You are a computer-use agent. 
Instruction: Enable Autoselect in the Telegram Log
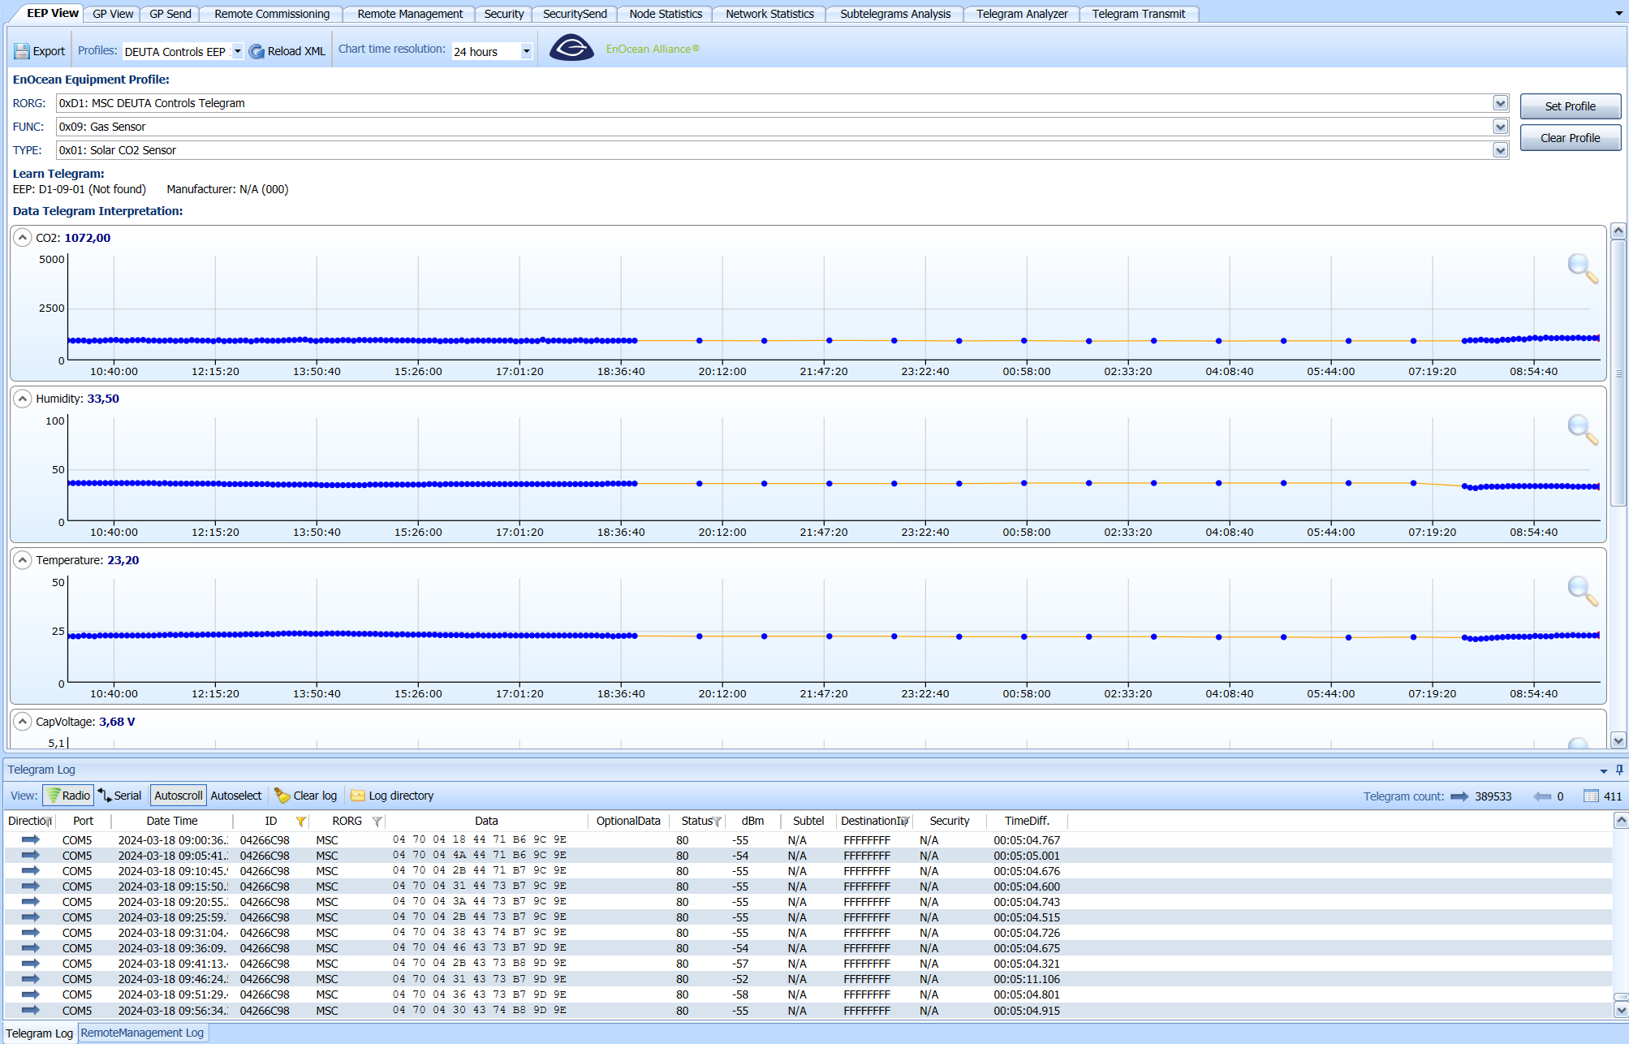235,795
